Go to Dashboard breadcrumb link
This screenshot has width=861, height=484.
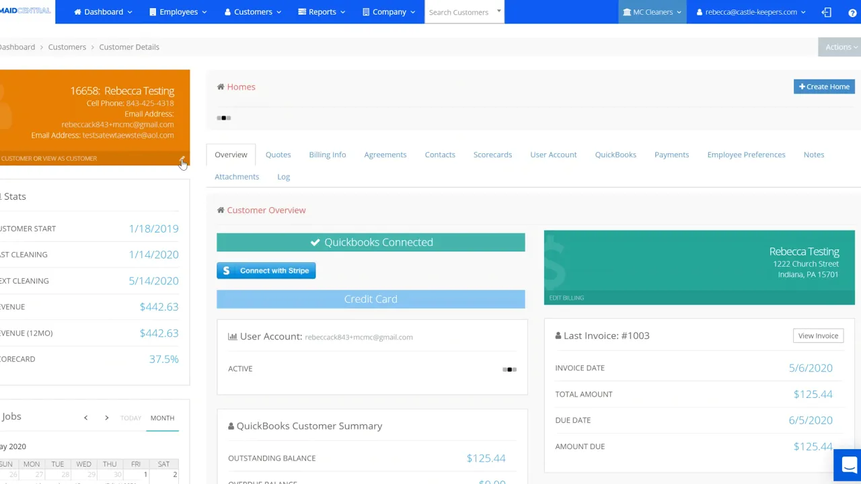pyautogui.click(x=17, y=47)
